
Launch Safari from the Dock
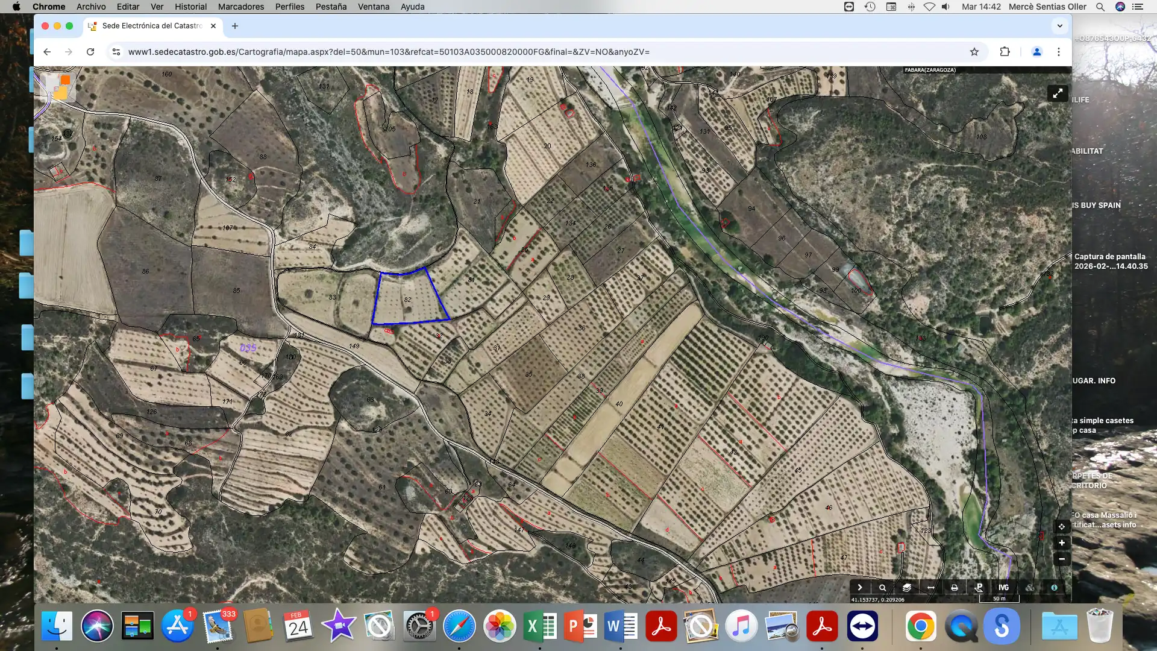[x=459, y=626]
